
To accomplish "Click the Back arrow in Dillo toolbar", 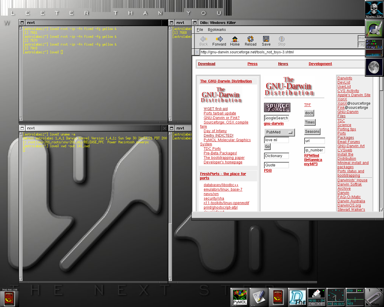I will (204, 41).
